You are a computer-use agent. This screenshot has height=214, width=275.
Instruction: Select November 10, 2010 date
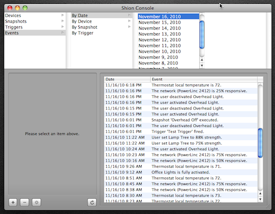pyautogui.click(x=168, y=52)
